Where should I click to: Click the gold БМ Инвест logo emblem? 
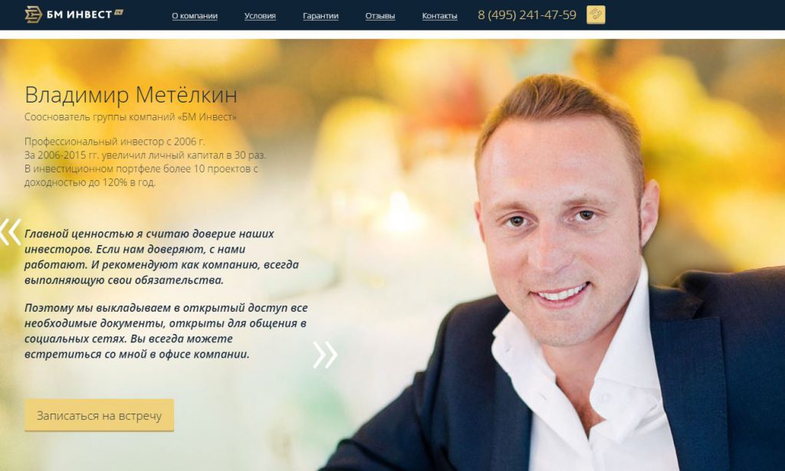click(x=34, y=15)
